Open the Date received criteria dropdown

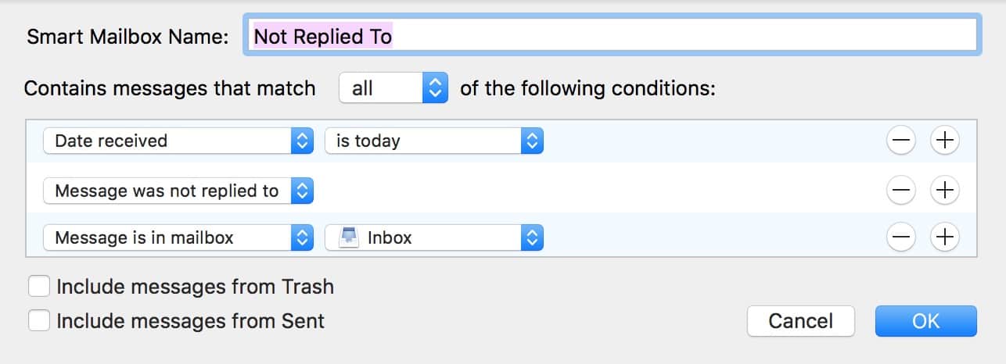pos(178,141)
